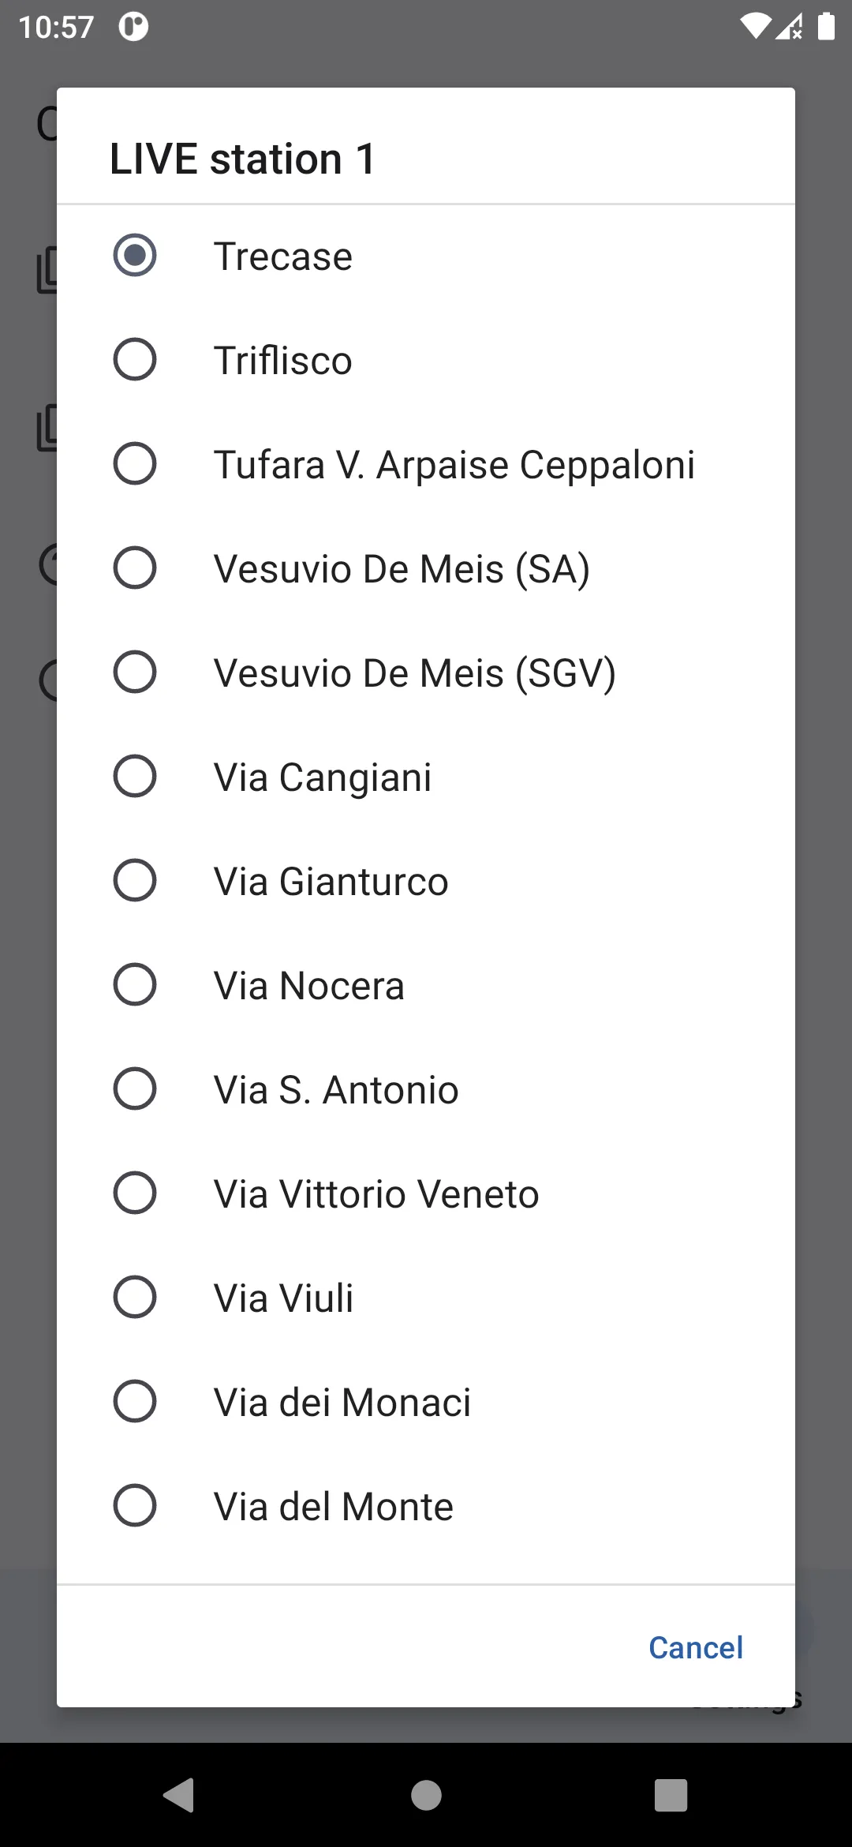Viewport: 852px width, 1847px height.
Task: Tap the Android home circle icon
Action: pyautogui.click(x=426, y=1795)
